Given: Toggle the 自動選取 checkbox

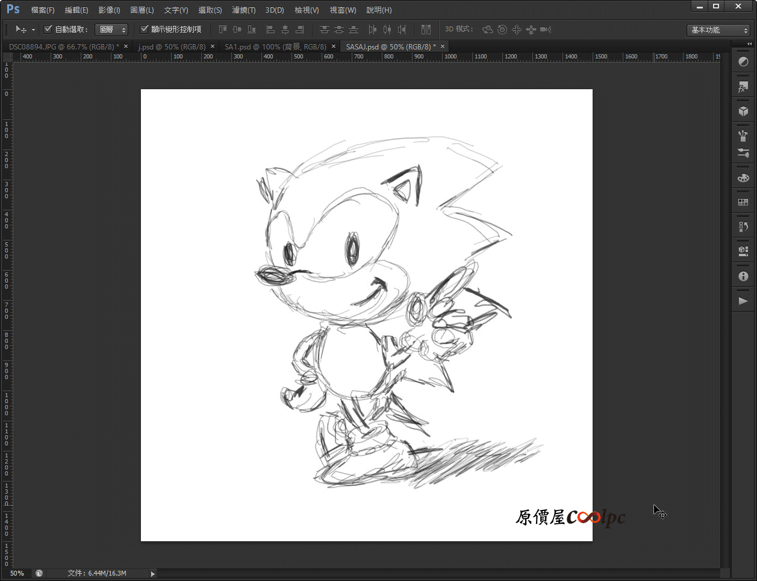Looking at the screenshot, I should 48,29.
